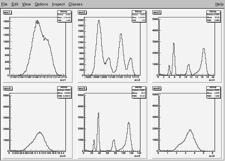Open the Edit menu
Screen dimensions: 225x161
(15, 4)
